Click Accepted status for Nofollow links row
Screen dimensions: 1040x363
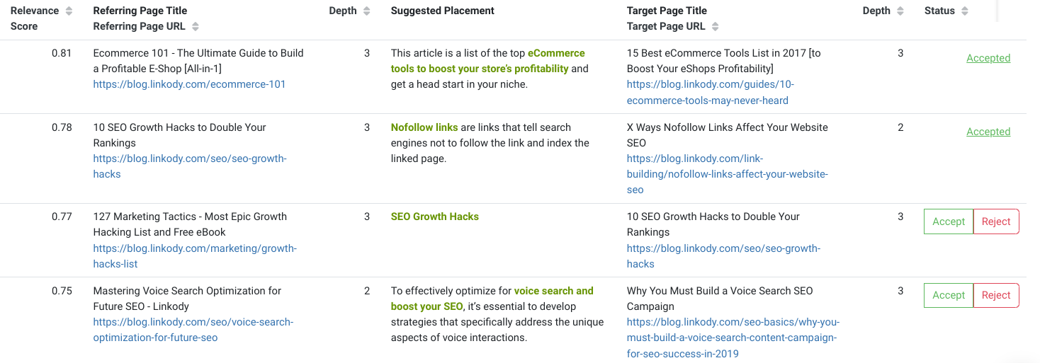click(x=988, y=132)
